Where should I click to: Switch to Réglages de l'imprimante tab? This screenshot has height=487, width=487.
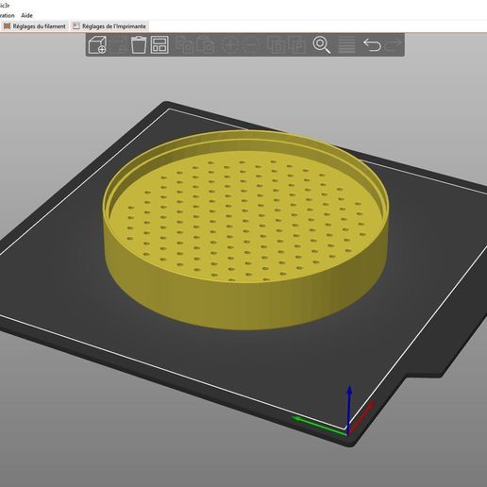110,26
